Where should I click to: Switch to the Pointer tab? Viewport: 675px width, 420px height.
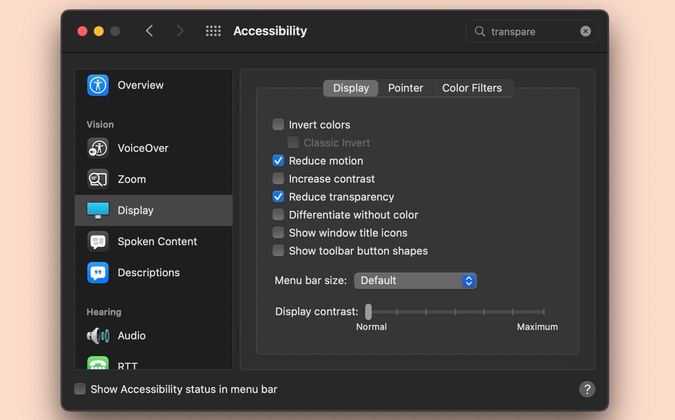405,88
